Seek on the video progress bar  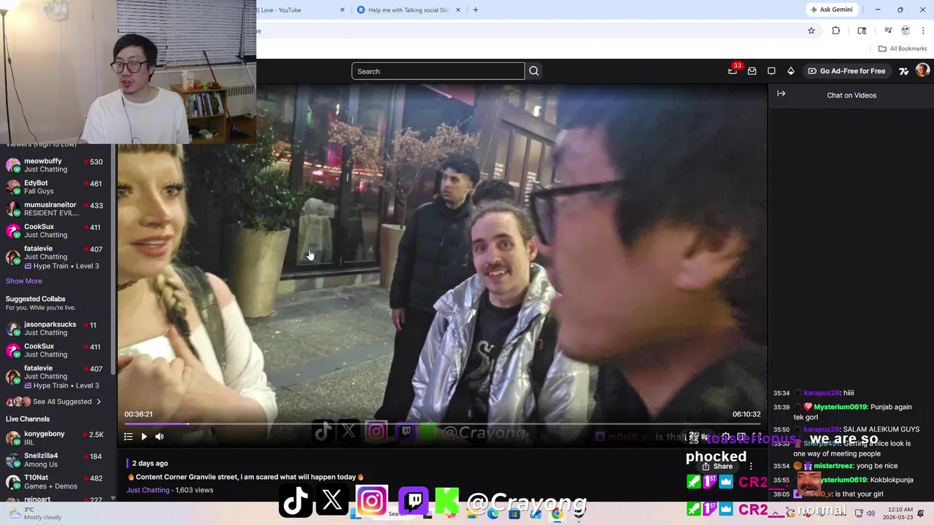coord(442,424)
